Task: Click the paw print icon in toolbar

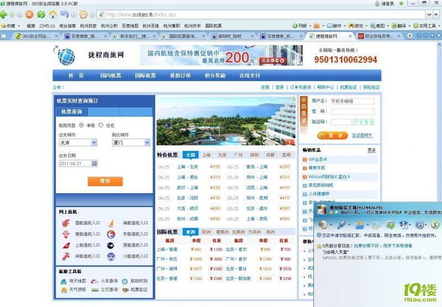Action: pos(84,14)
